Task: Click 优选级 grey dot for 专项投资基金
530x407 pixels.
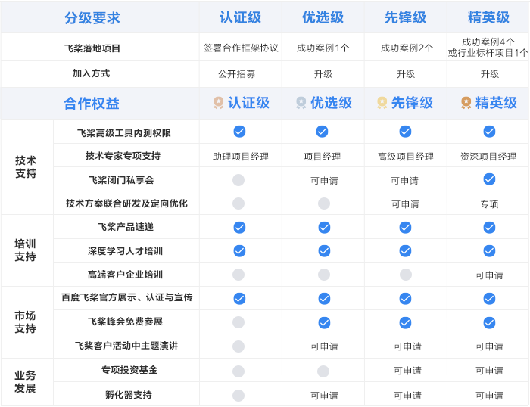Action: coord(323,371)
